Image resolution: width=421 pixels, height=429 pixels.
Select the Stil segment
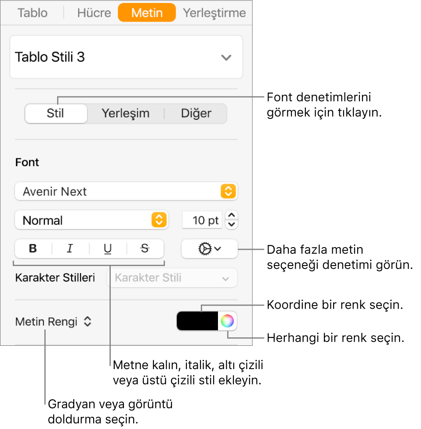point(56,113)
